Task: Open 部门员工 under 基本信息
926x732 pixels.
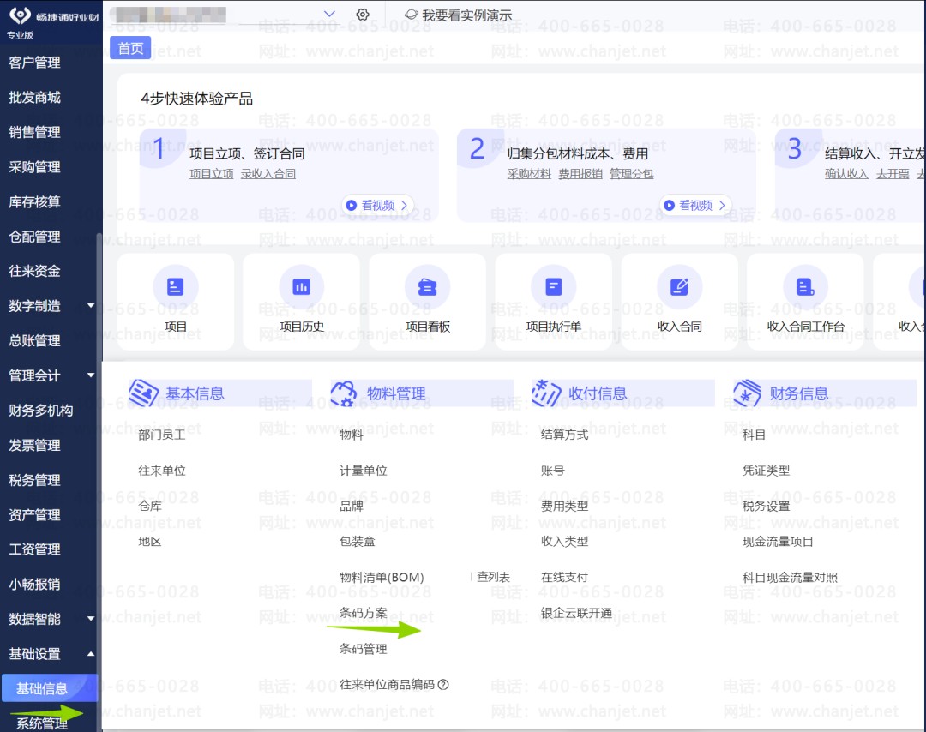Action: click(x=162, y=435)
